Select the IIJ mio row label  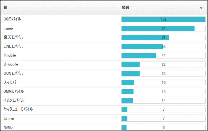[x=9, y=118]
